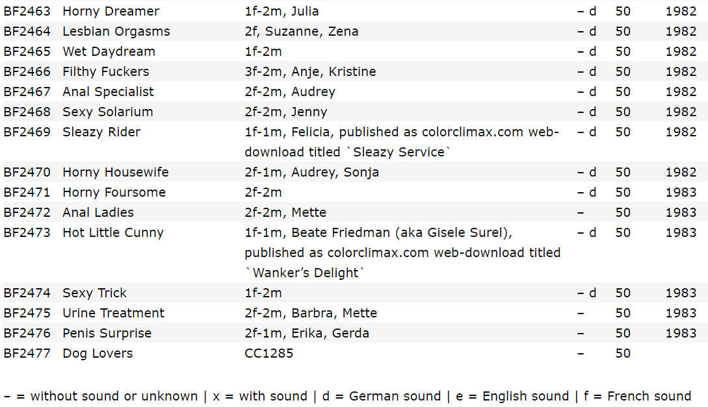This screenshot has height=407, width=708.
Task: Select the 'Sleazy Rider' title cell
Action: click(101, 132)
